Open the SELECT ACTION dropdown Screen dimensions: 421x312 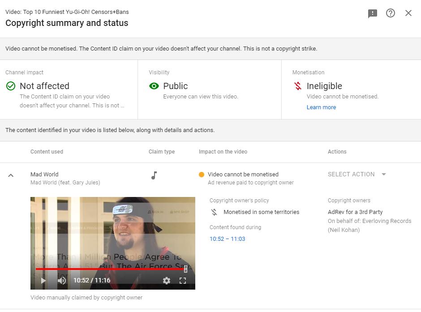357,175
